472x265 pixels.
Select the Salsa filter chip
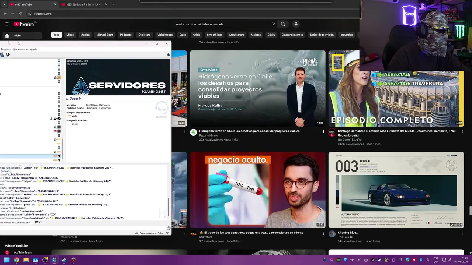pyautogui.click(x=183, y=35)
